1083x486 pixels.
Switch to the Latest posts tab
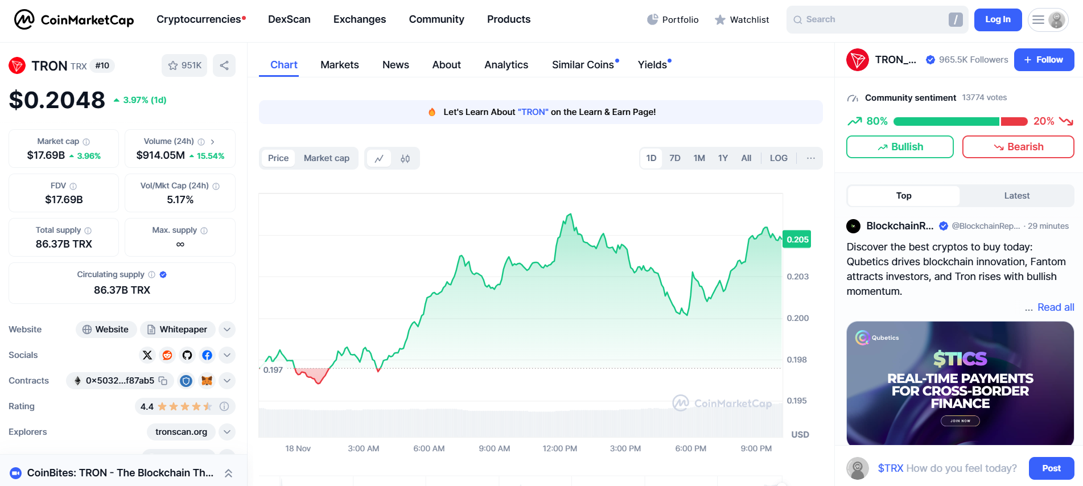[1016, 196]
